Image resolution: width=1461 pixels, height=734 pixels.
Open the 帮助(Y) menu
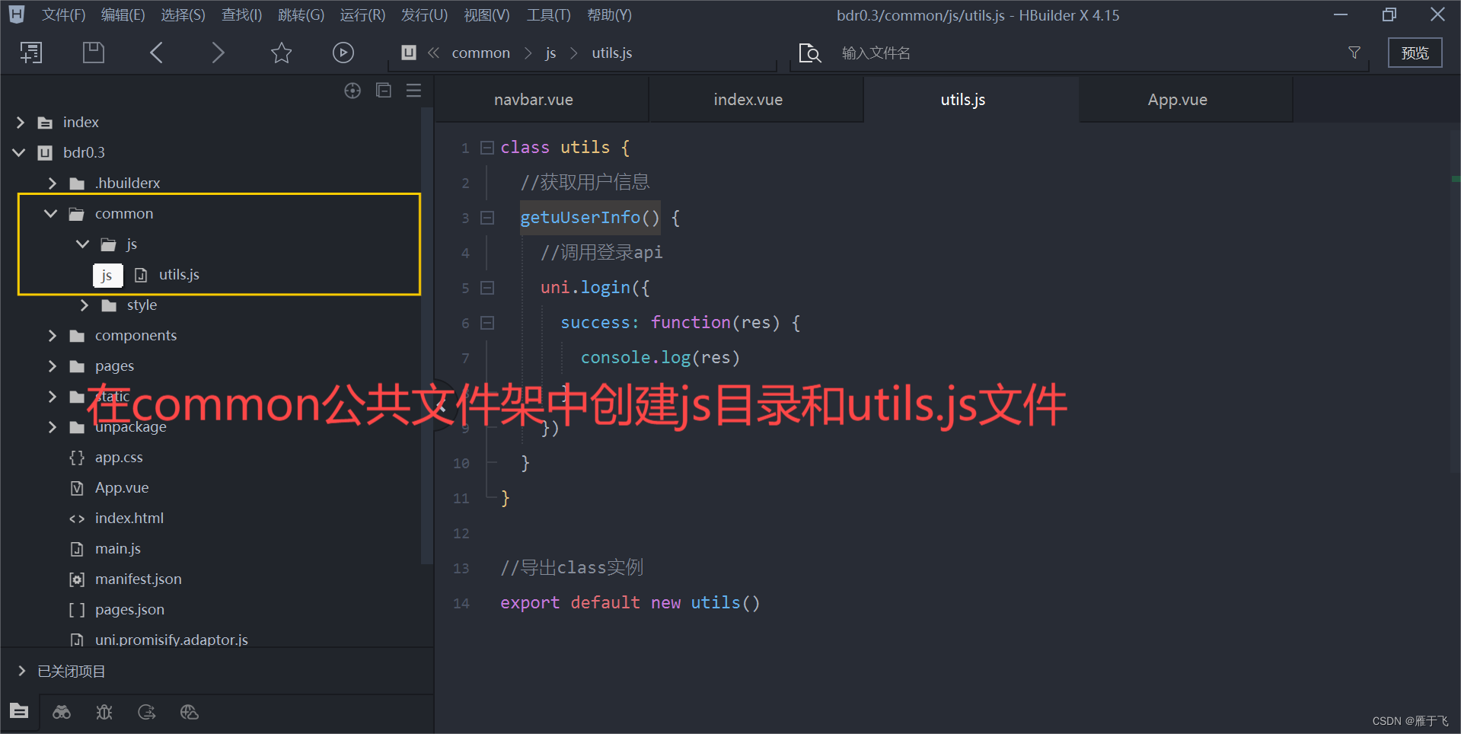pos(609,15)
